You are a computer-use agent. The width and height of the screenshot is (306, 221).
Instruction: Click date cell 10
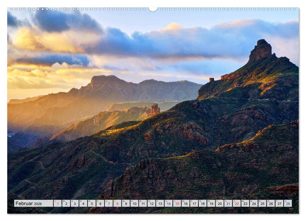(134, 203)
